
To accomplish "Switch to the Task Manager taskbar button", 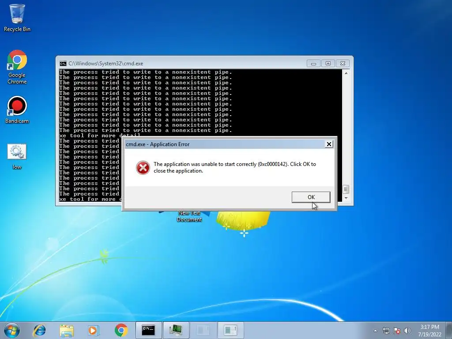I will pos(176,330).
